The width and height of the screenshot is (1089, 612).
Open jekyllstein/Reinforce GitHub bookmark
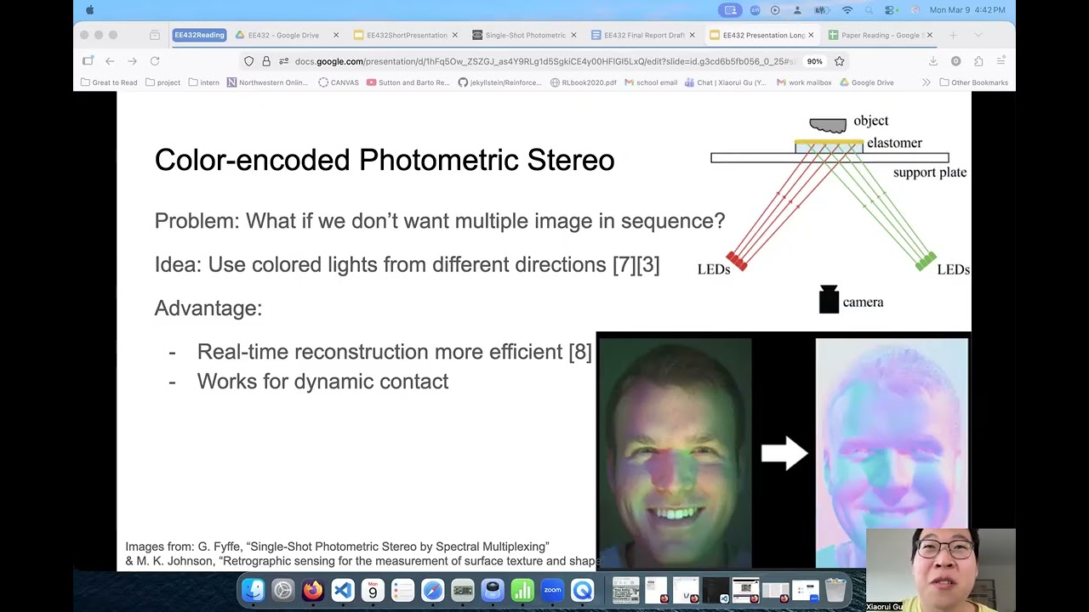[499, 82]
